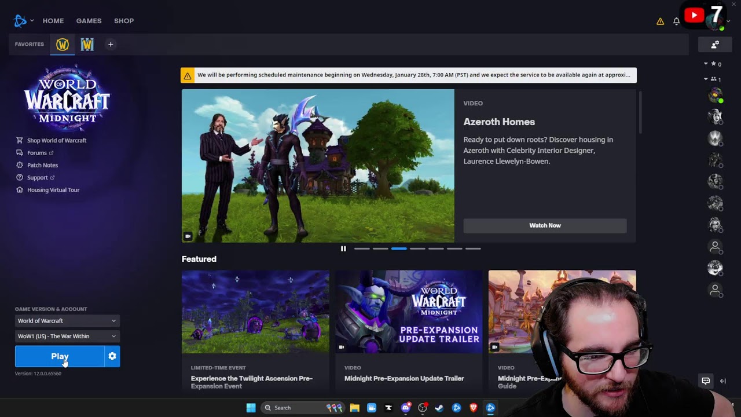Viewport: 741px width, 417px height.
Task: Open the Midnight Pre-Expansion Guide card image
Action: tap(562, 312)
